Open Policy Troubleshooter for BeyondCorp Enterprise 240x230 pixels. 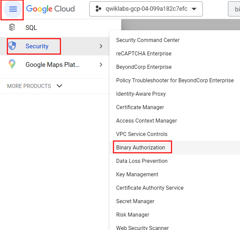point(175,80)
